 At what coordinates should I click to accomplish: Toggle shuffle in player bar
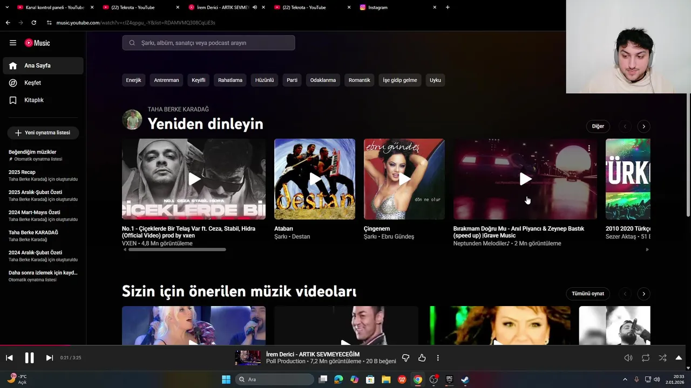tap(662, 358)
